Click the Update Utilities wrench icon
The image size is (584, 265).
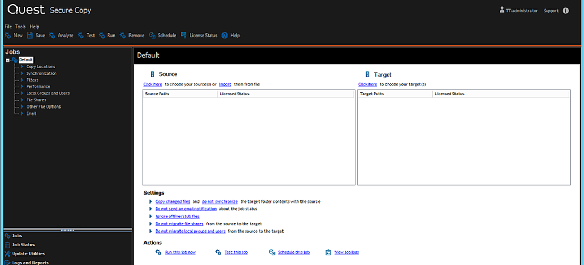tap(7, 253)
